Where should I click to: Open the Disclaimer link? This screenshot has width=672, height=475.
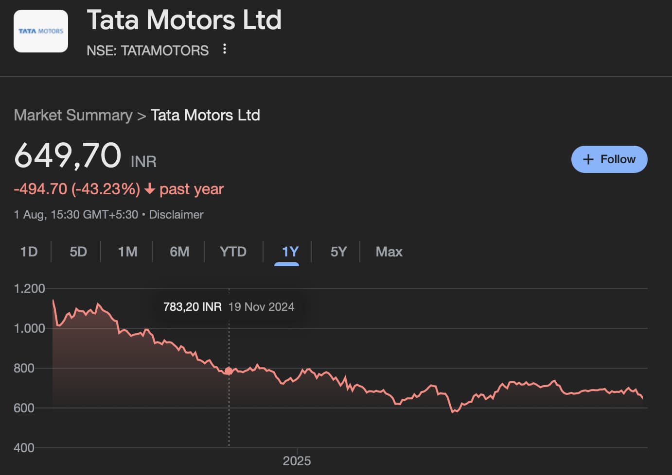[176, 215]
